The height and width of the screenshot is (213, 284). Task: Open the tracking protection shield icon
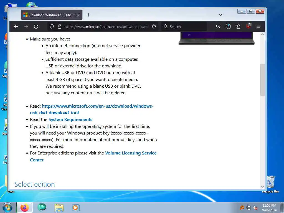[52, 27]
